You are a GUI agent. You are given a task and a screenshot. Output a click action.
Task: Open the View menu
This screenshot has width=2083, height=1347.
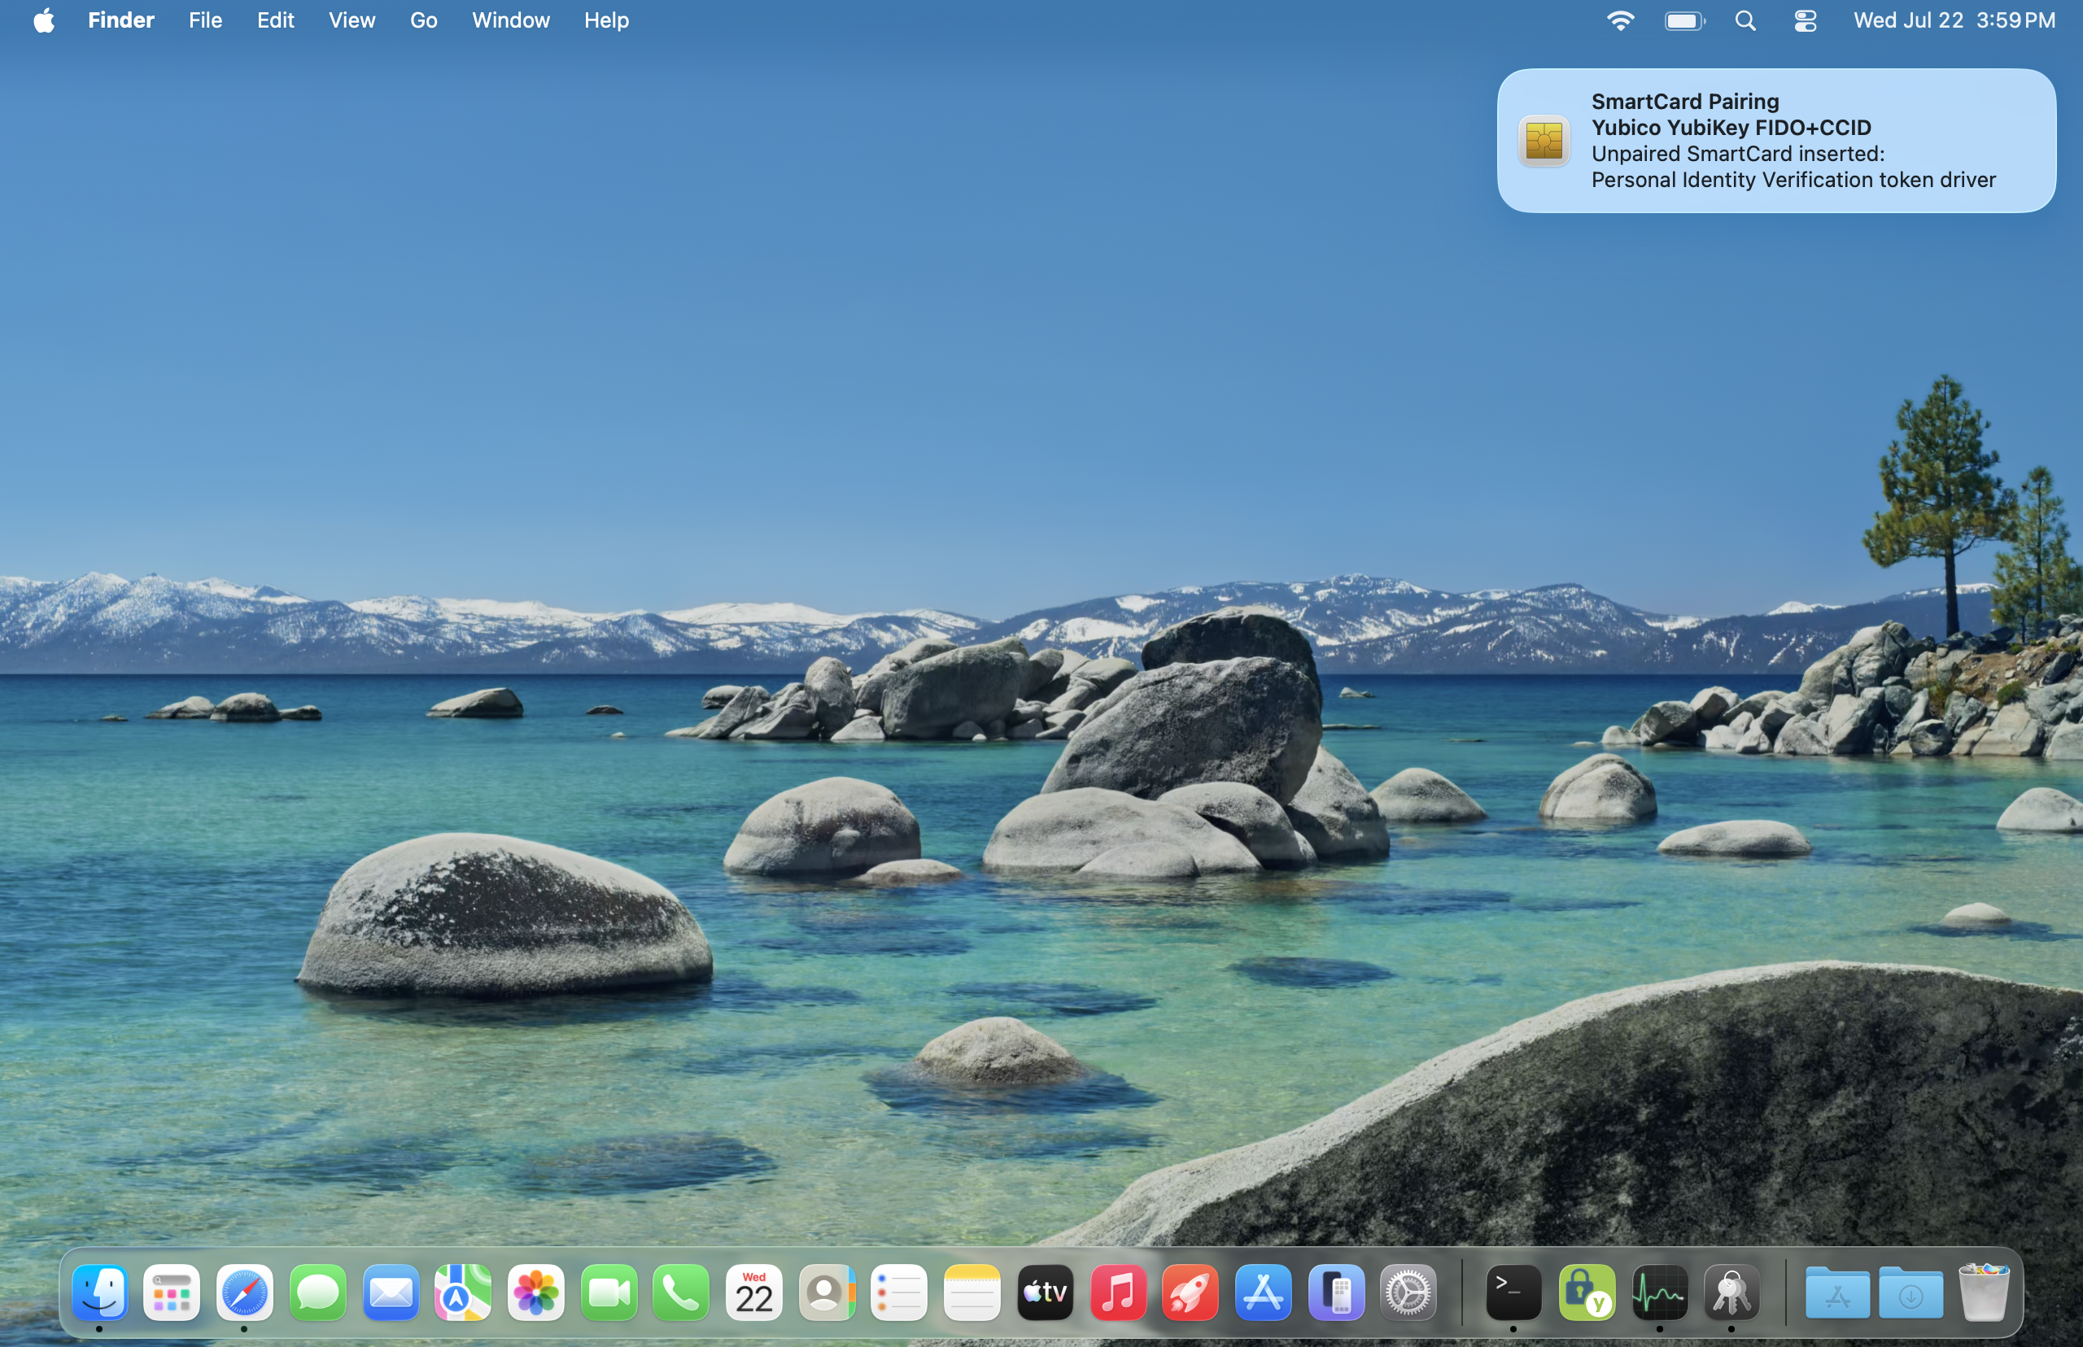(352, 20)
